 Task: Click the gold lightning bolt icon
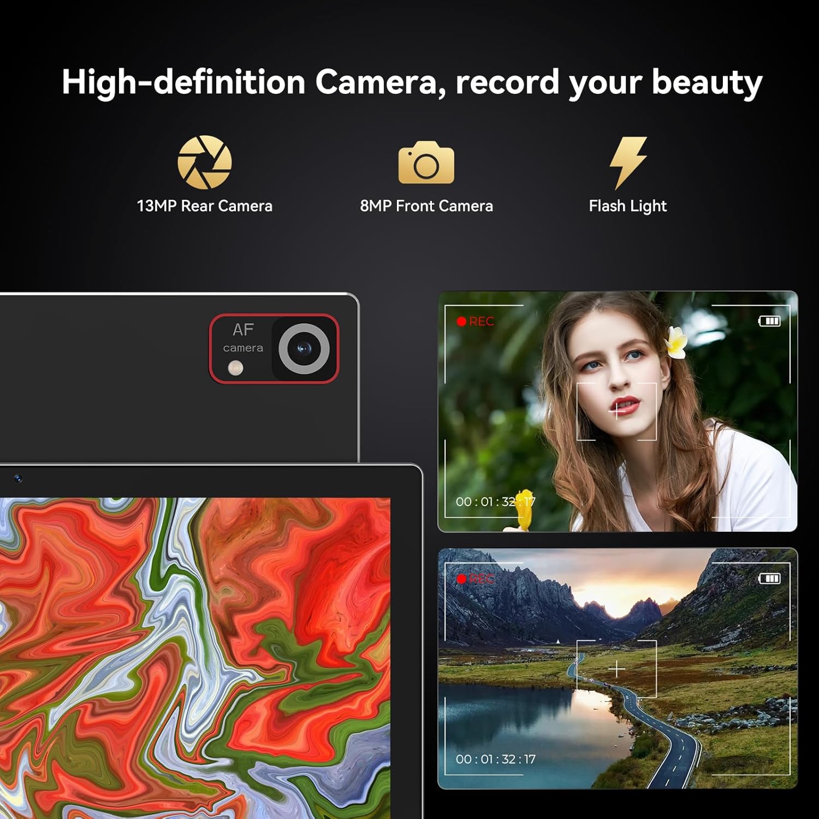tap(628, 162)
